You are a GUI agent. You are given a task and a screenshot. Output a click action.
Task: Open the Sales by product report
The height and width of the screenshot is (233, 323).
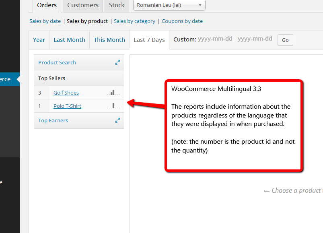[87, 21]
